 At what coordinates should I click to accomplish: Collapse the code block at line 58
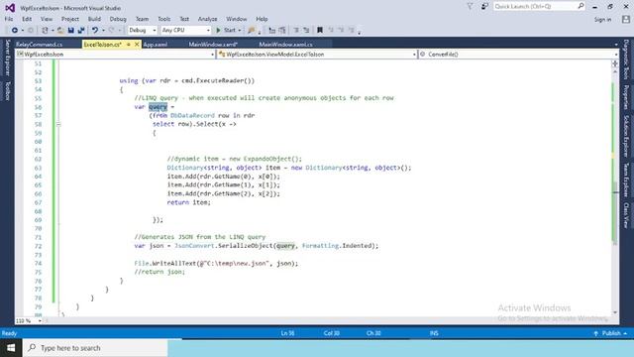point(58,124)
